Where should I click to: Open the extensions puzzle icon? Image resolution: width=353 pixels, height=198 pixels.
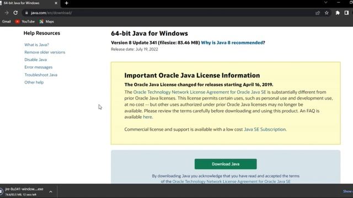[338, 13]
